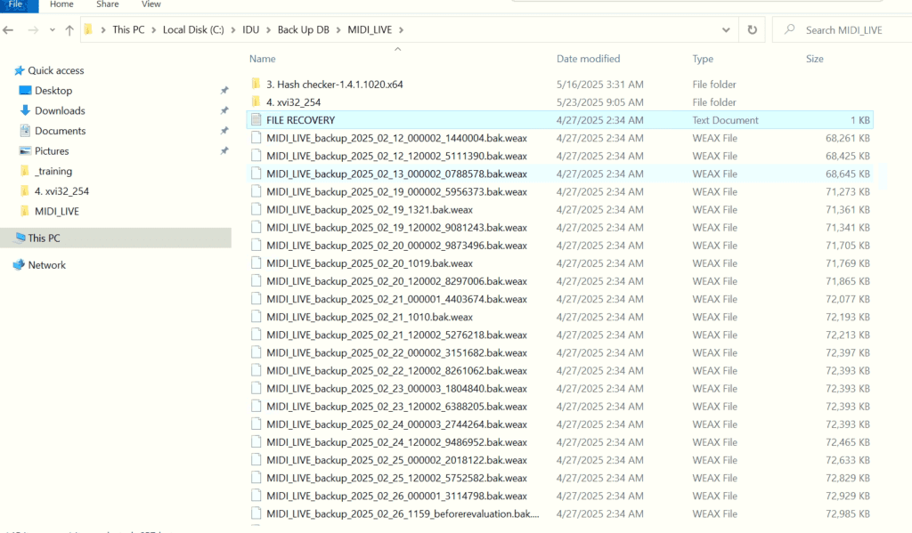
Task: Navigate to This PC in the breadcrumb
Action: (128, 29)
